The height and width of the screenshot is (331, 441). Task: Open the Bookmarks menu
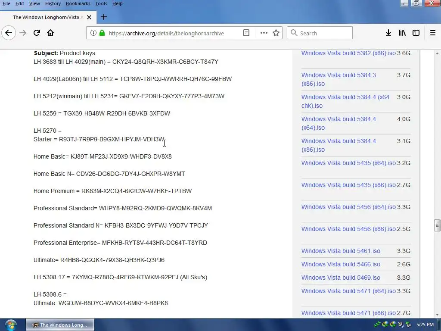pos(78,3)
